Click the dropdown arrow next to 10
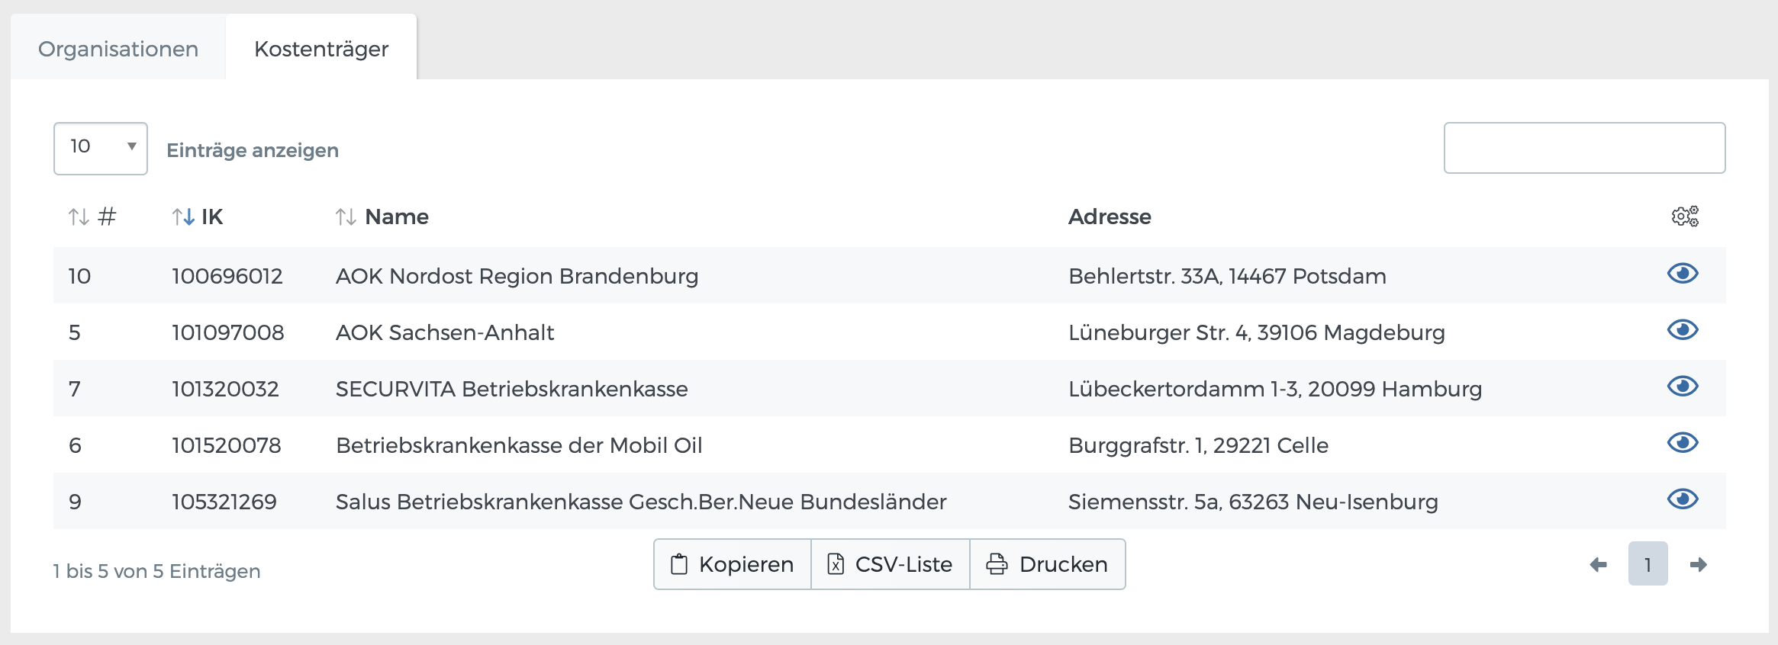The height and width of the screenshot is (645, 1778). pyautogui.click(x=131, y=146)
